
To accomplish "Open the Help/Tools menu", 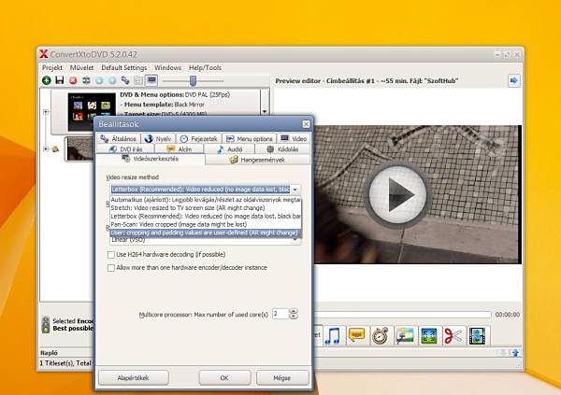I will coord(205,67).
